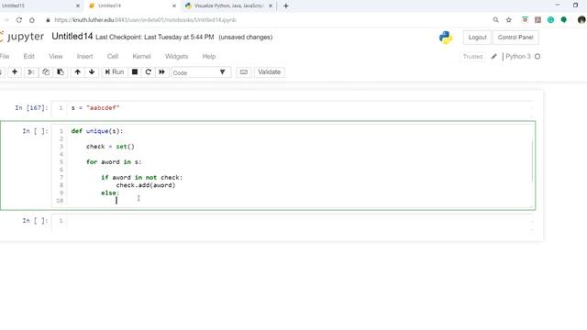Rename the notebook title Untitled14

72,37
